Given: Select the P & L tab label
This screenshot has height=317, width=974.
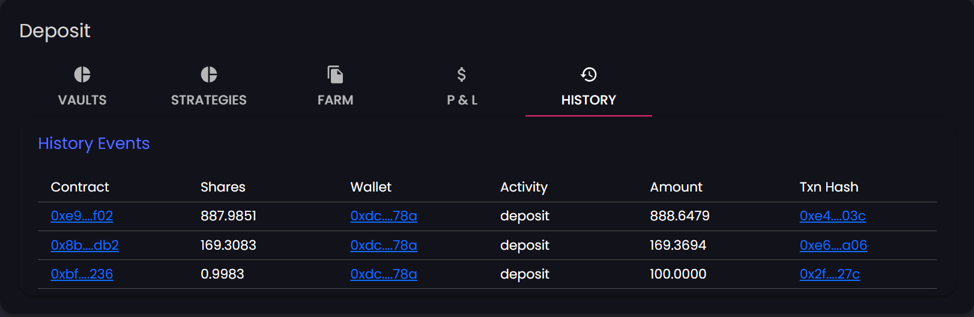Looking at the screenshot, I should pos(462,100).
